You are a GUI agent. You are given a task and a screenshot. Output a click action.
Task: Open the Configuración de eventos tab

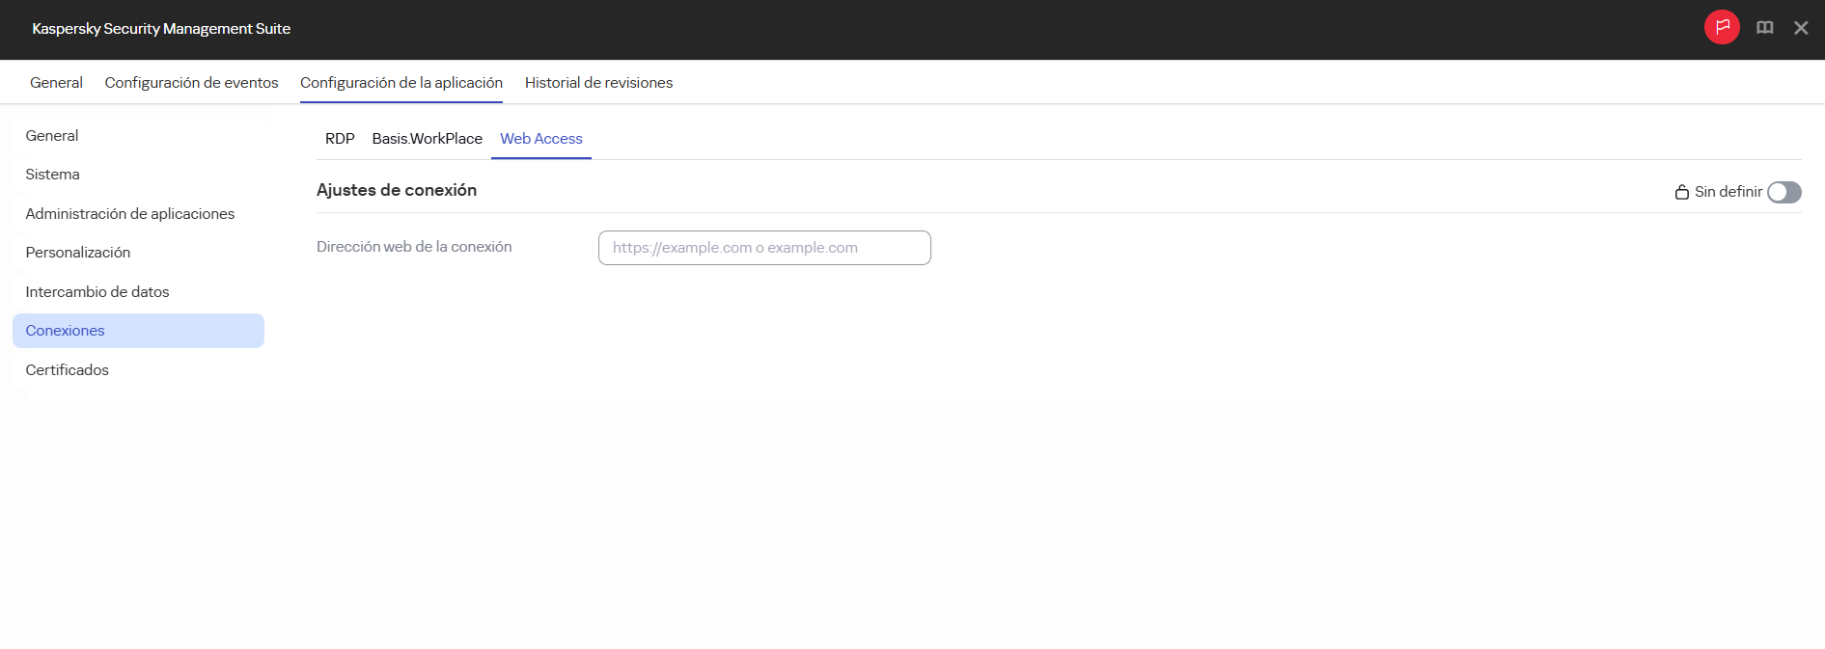click(191, 83)
